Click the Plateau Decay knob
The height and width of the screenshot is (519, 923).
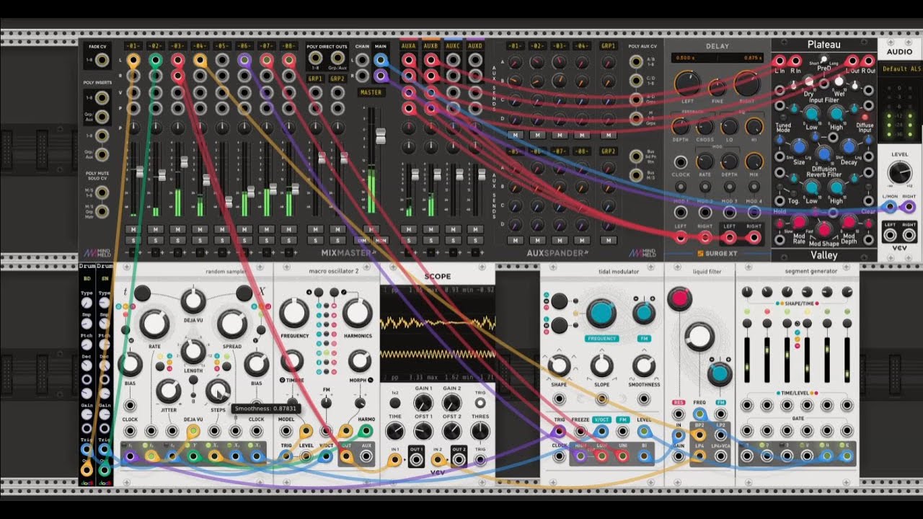point(848,147)
